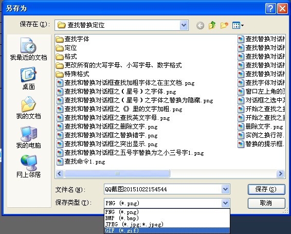Collapse the 保存类型 dropdown arrow

click(x=225, y=203)
